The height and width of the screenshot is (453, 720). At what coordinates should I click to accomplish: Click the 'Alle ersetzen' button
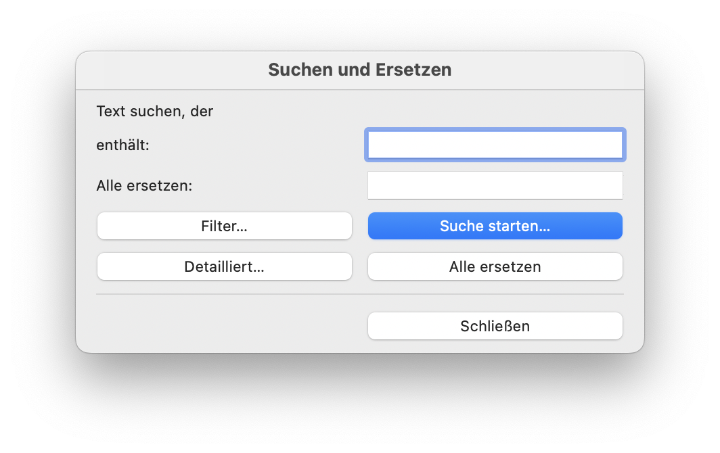click(x=495, y=266)
